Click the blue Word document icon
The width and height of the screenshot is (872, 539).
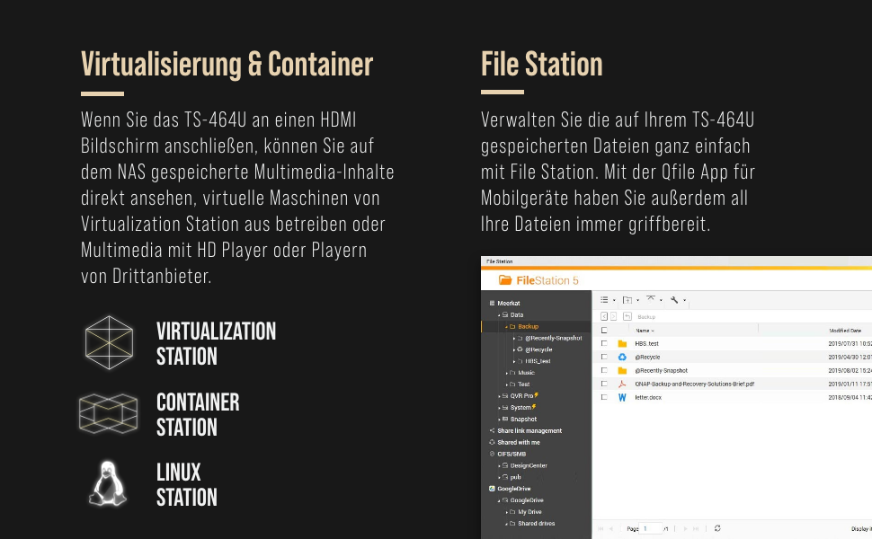[622, 397]
